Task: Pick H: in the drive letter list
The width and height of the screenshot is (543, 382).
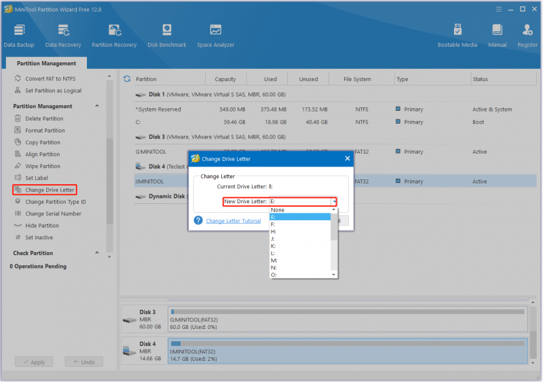Action: click(x=300, y=232)
